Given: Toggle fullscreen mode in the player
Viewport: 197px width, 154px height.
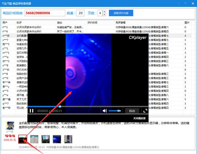Looking at the screenshot, I should pos(145,111).
